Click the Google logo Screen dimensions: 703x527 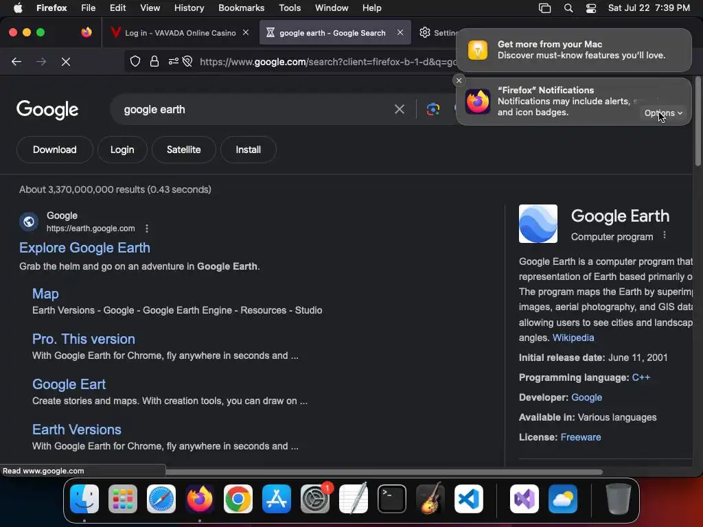47,110
